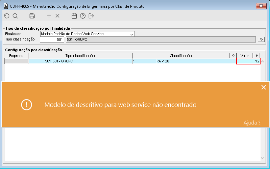Select the Empresa column header
The height and width of the screenshot is (169, 270).
(16, 56)
